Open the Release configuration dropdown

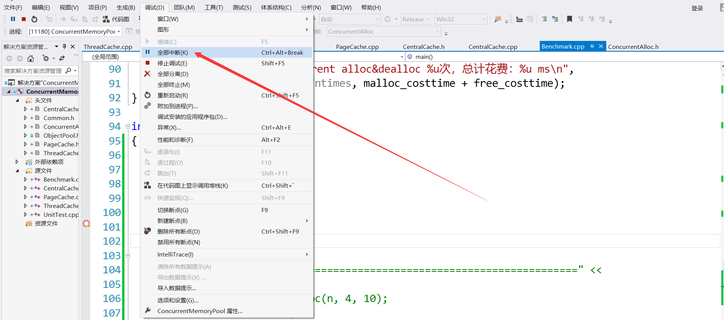pos(416,19)
